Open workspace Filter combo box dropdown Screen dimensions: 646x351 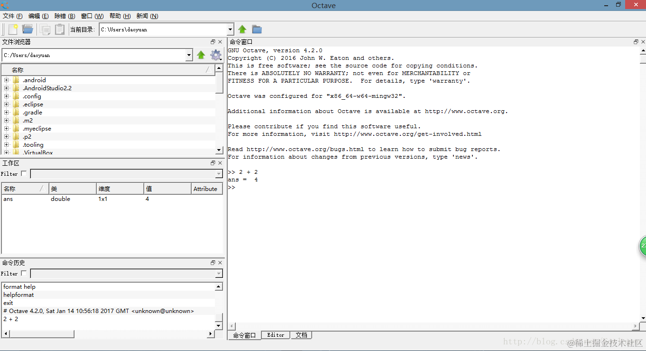[x=219, y=174]
